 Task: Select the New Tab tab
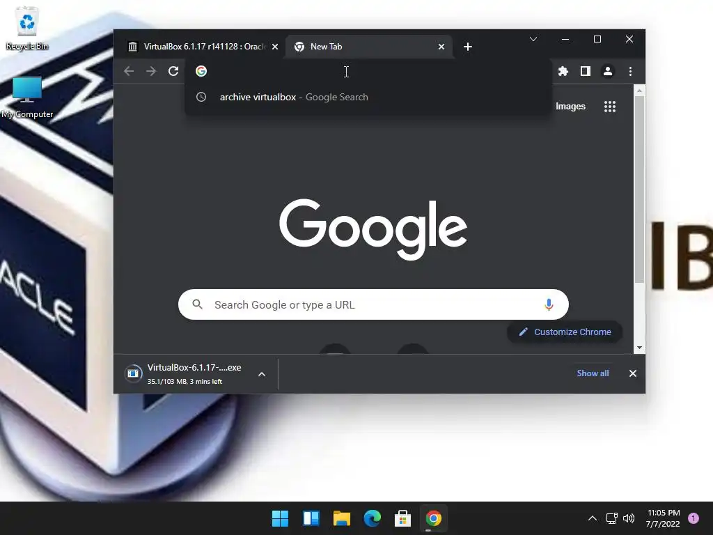click(369, 47)
